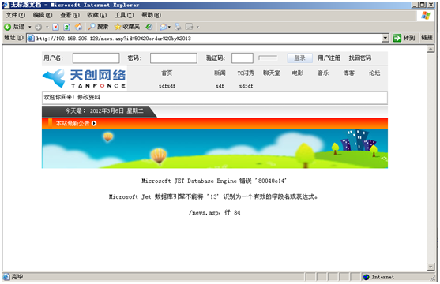440x284 pixels.
Task: Open the 文件 (File) menu
Action: (x=16, y=15)
